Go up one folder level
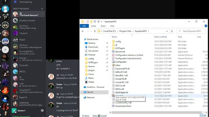Image resolution: width=209 pixels, height=117 pixels. 95,31
